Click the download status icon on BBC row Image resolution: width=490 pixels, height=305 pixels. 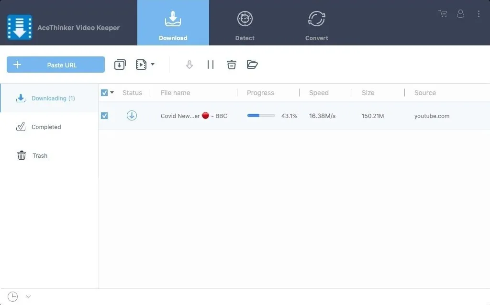pyautogui.click(x=132, y=115)
